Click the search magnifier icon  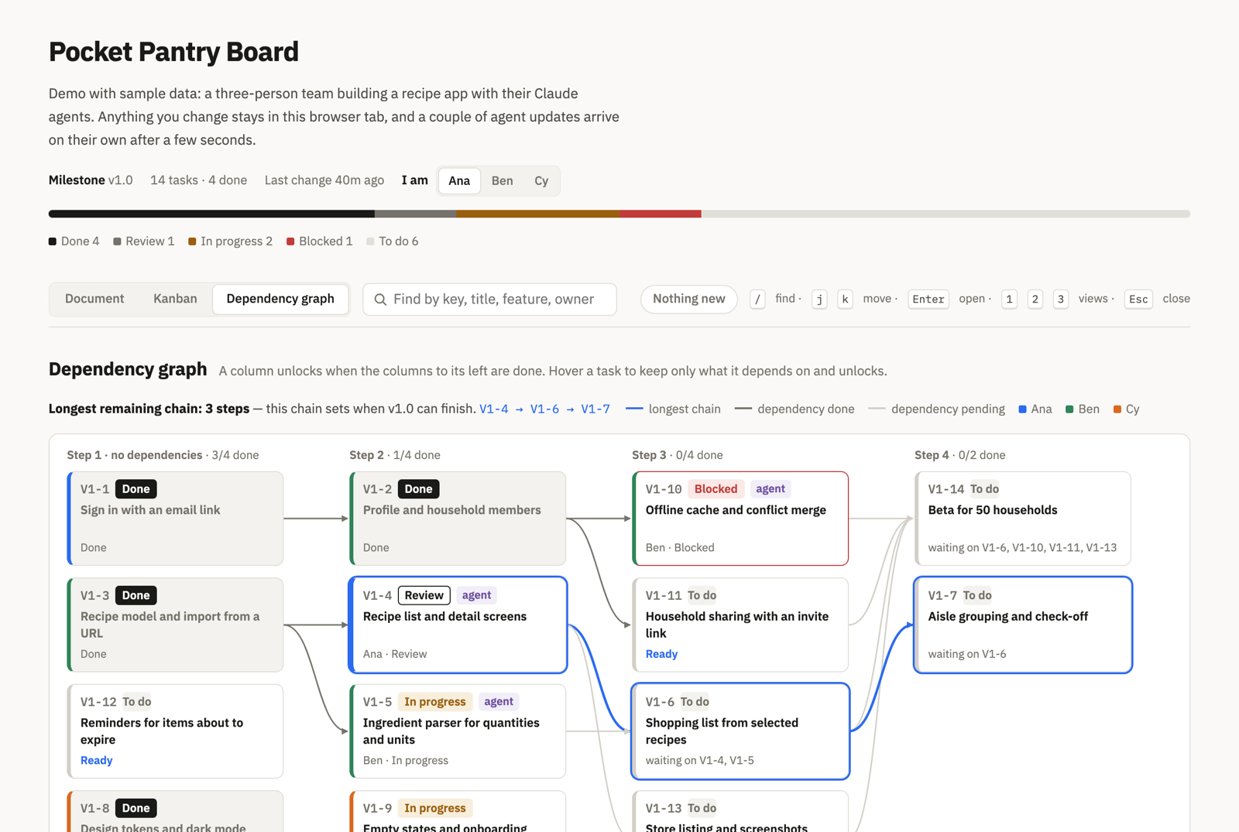tap(380, 300)
